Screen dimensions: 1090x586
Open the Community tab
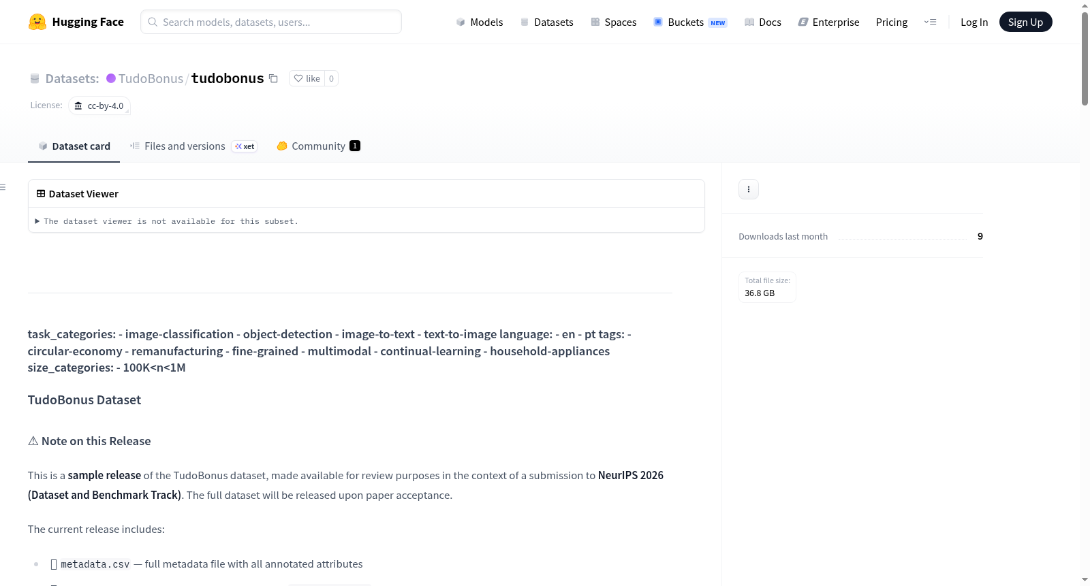[x=318, y=146]
